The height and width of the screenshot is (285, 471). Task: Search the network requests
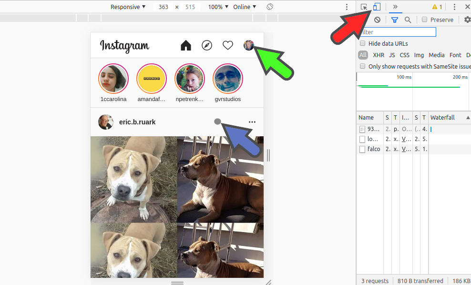(408, 20)
